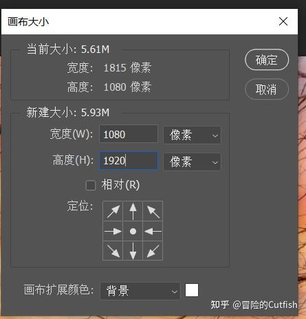
Task: Set anchor to top-right arrow
Action: pos(153,211)
